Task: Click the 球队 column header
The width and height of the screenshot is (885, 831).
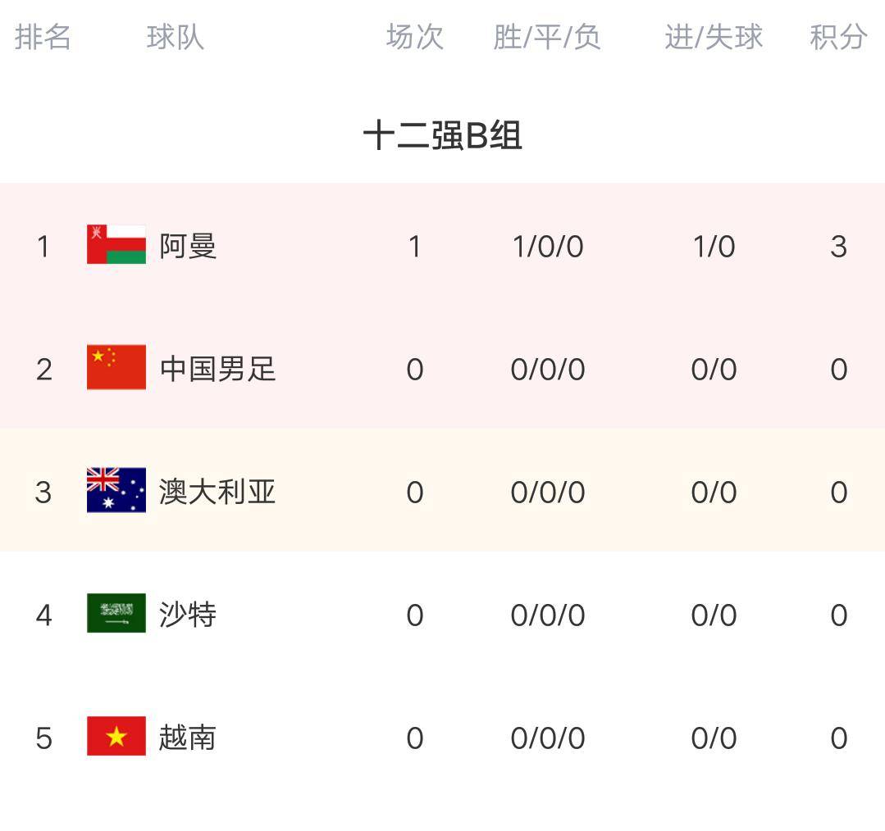Action: [175, 37]
